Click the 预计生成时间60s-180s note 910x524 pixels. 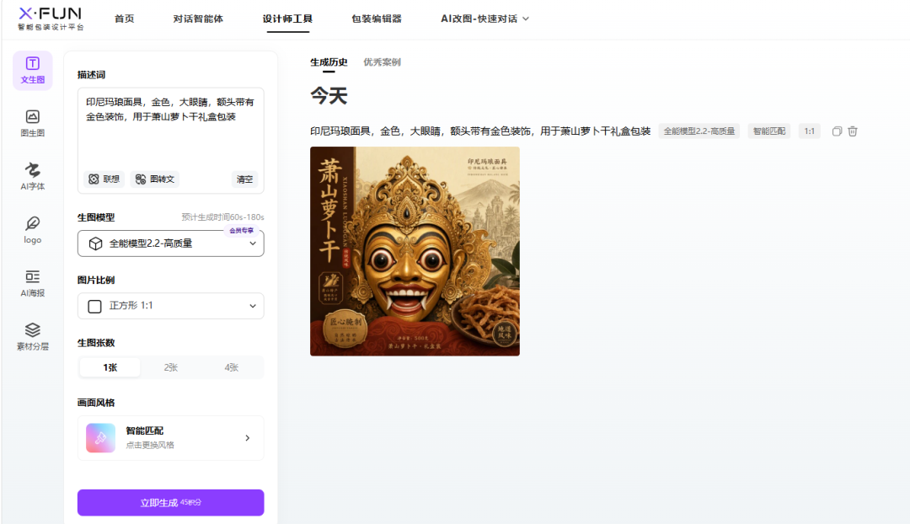click(x=222, y=217)
